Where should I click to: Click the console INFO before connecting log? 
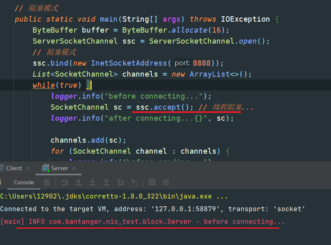(143, 222)
